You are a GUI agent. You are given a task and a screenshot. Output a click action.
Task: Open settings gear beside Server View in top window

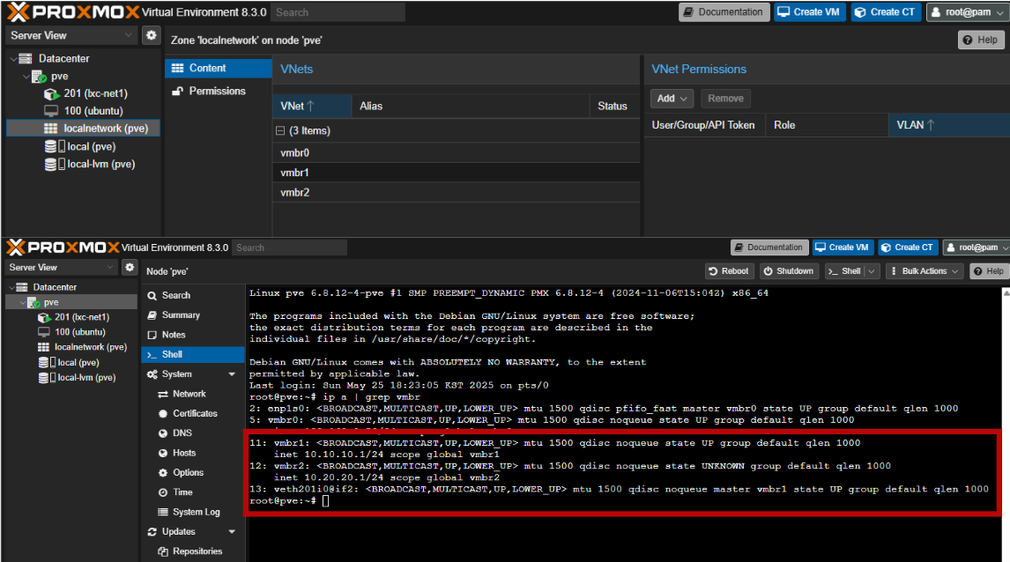152,35
